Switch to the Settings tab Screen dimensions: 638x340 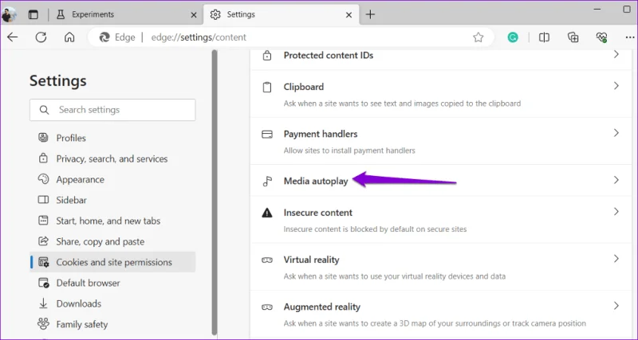click(281, 14)
